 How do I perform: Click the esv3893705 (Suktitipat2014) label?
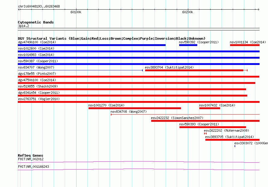point(229,137)
